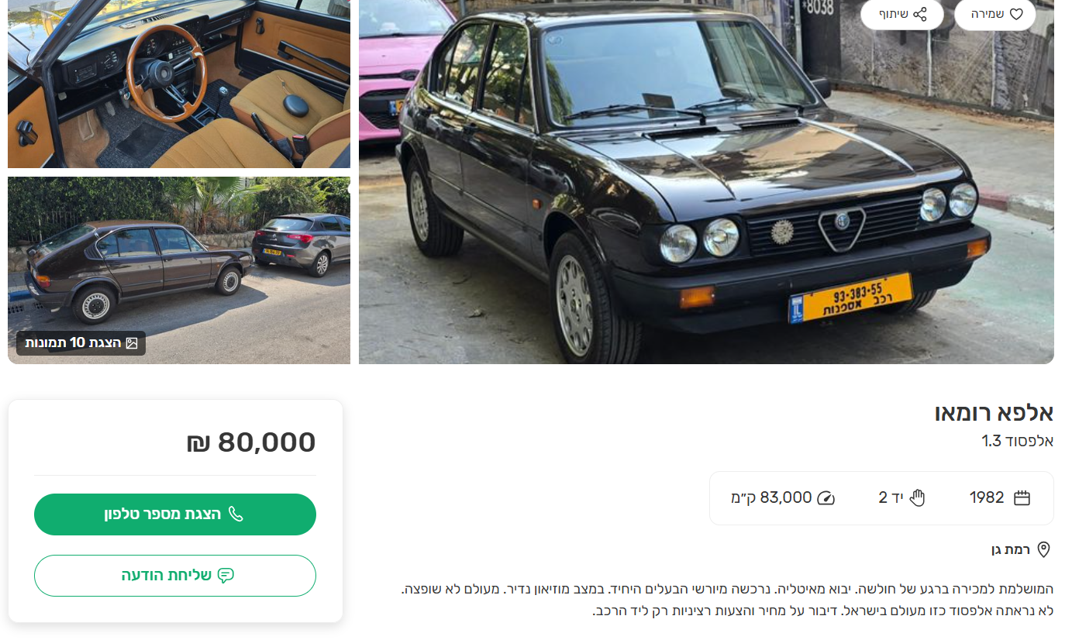Click the אלפא רומאו listing title
The image size is (1072, 640).
click(x=994, y=413)
